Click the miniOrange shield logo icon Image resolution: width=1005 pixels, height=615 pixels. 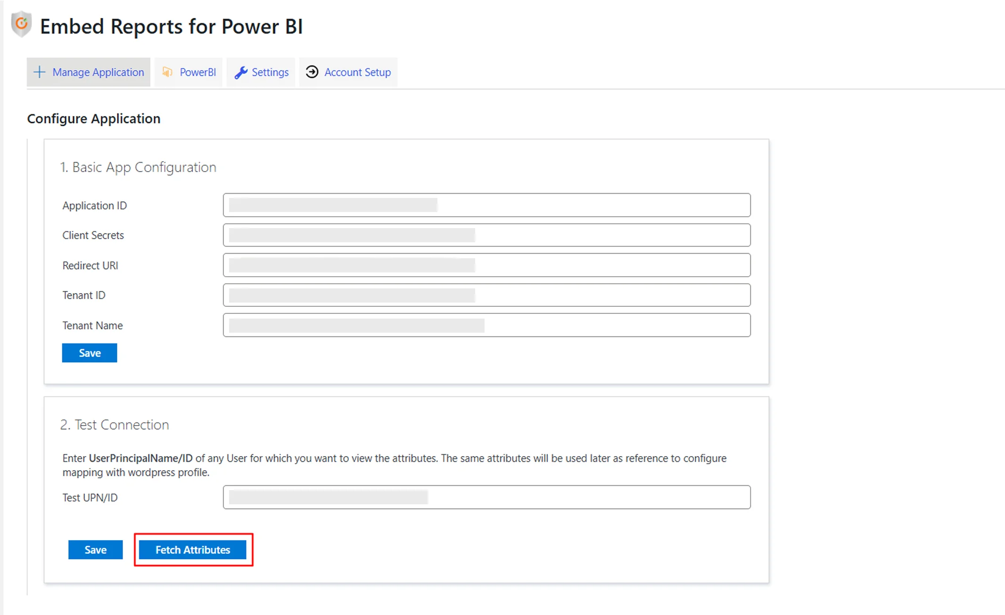(x=21, y=25)
